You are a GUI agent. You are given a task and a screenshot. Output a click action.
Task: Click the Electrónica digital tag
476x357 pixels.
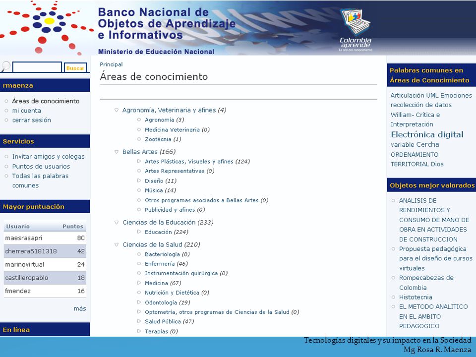[x=427, y=134]
